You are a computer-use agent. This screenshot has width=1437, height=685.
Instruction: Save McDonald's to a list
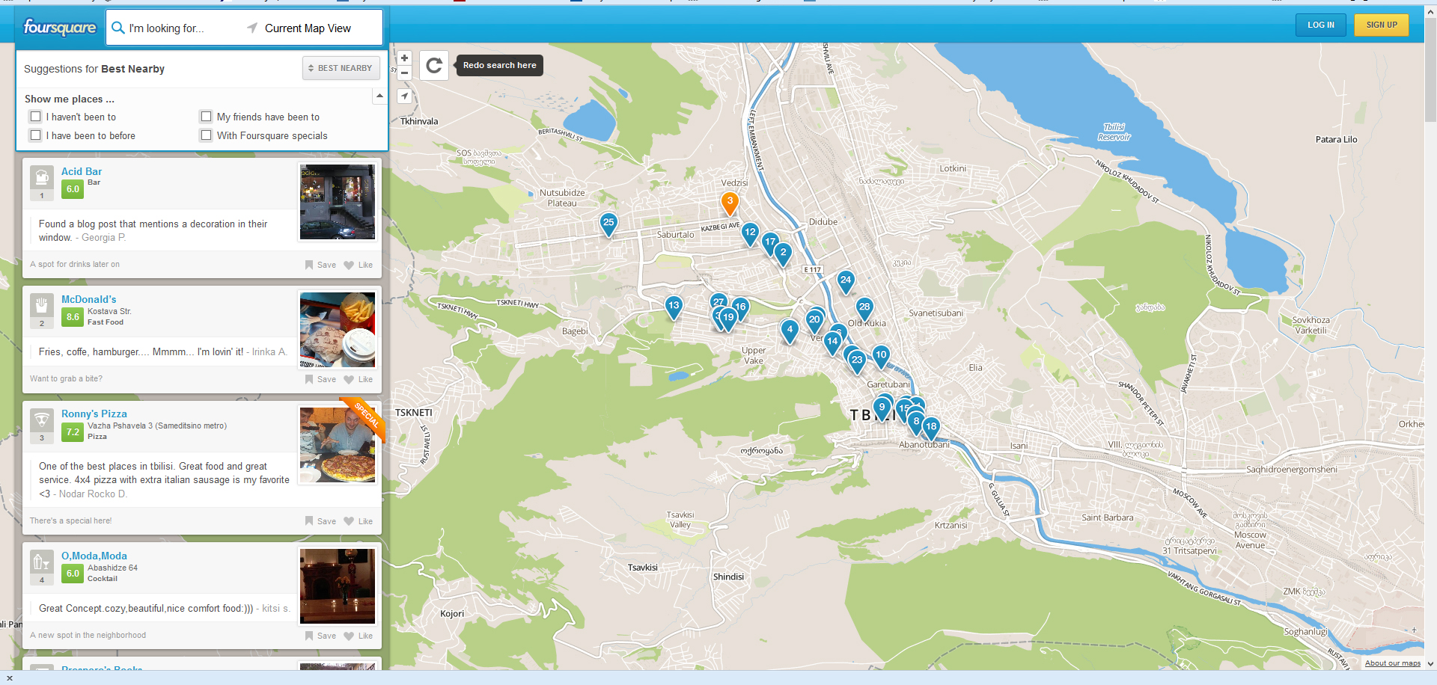pos(320,379)
